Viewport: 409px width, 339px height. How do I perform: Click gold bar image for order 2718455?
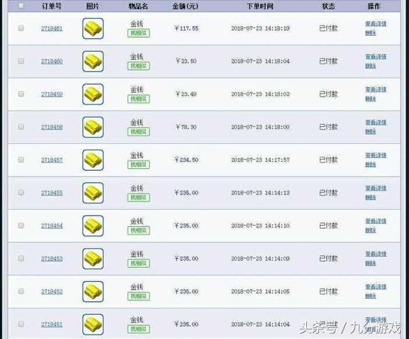[x=93, y=193]
